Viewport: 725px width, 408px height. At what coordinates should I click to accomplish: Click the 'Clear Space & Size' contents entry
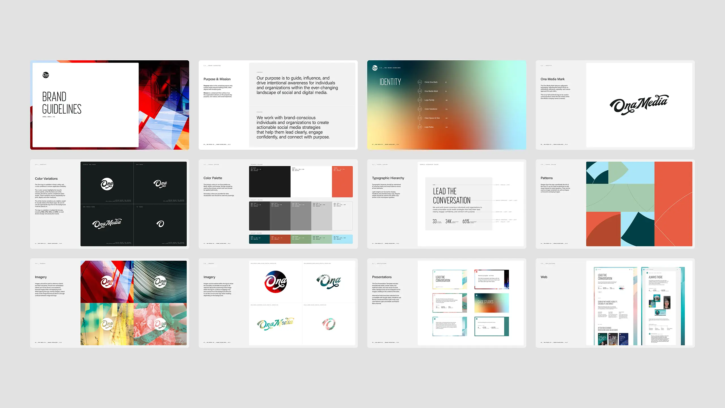pos(432,118)
